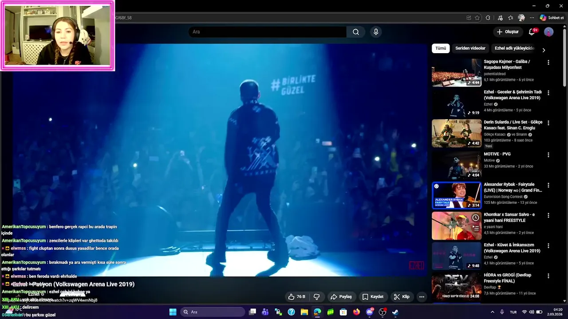Open MOTIVE - PVG video title
This screenshot has height=319, width=568.
[x=497, y=154]
